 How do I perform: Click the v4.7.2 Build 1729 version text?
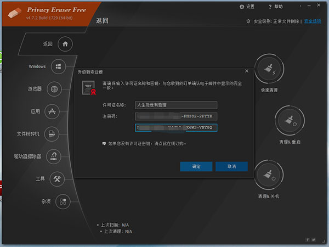[x=49, y=18]
